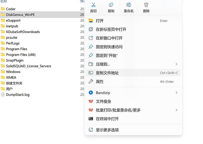Click the XIMEA folder icon
The height and width of the screenshot is (144, 203).
[x=3, y=77]
